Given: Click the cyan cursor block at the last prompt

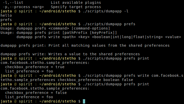Looking at the screenshot, I should click(84, 101).
